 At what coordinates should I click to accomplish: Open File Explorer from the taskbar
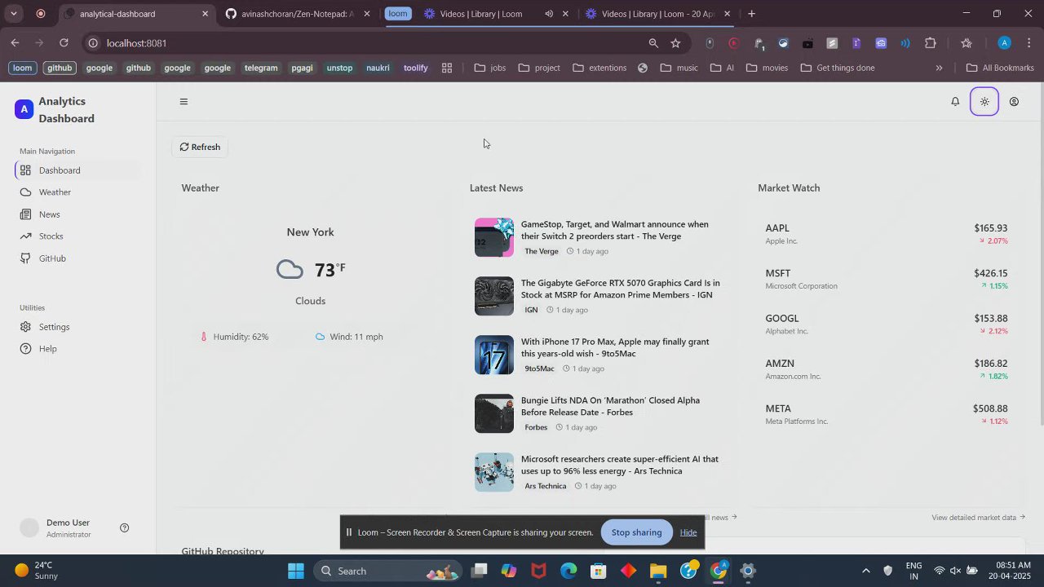click(x=658, y=571)
